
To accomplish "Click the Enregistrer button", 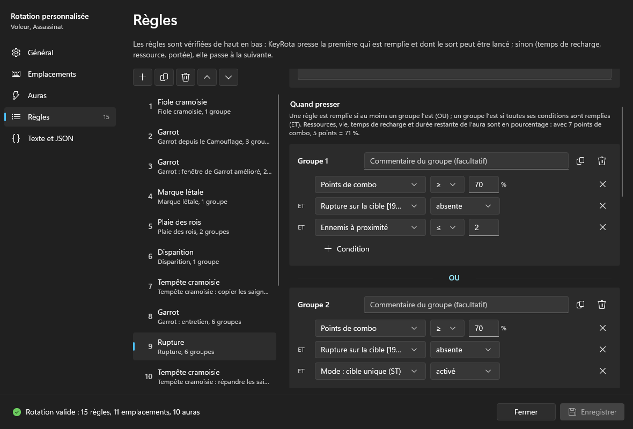I will tap(592, 412).
